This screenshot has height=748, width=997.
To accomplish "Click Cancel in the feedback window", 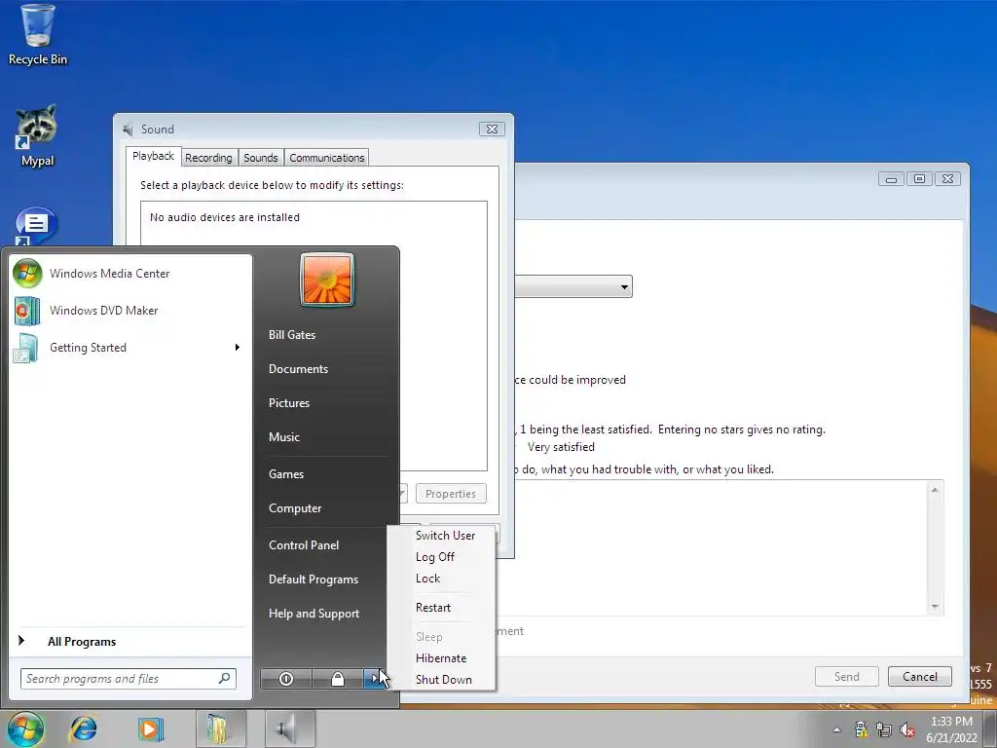I will [x=919, y=676].
